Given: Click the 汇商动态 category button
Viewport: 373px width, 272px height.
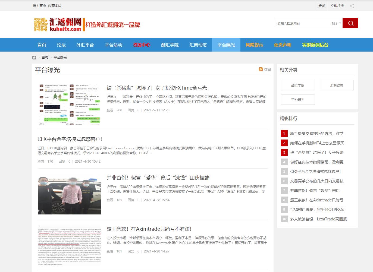Looking at the screenshot, I should pyautogui.click(x=337, y=85).
